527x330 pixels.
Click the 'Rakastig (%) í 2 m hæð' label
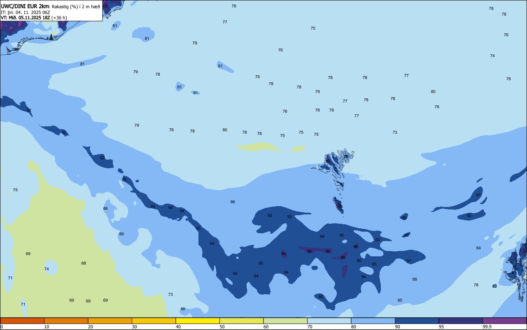[75, 6]
